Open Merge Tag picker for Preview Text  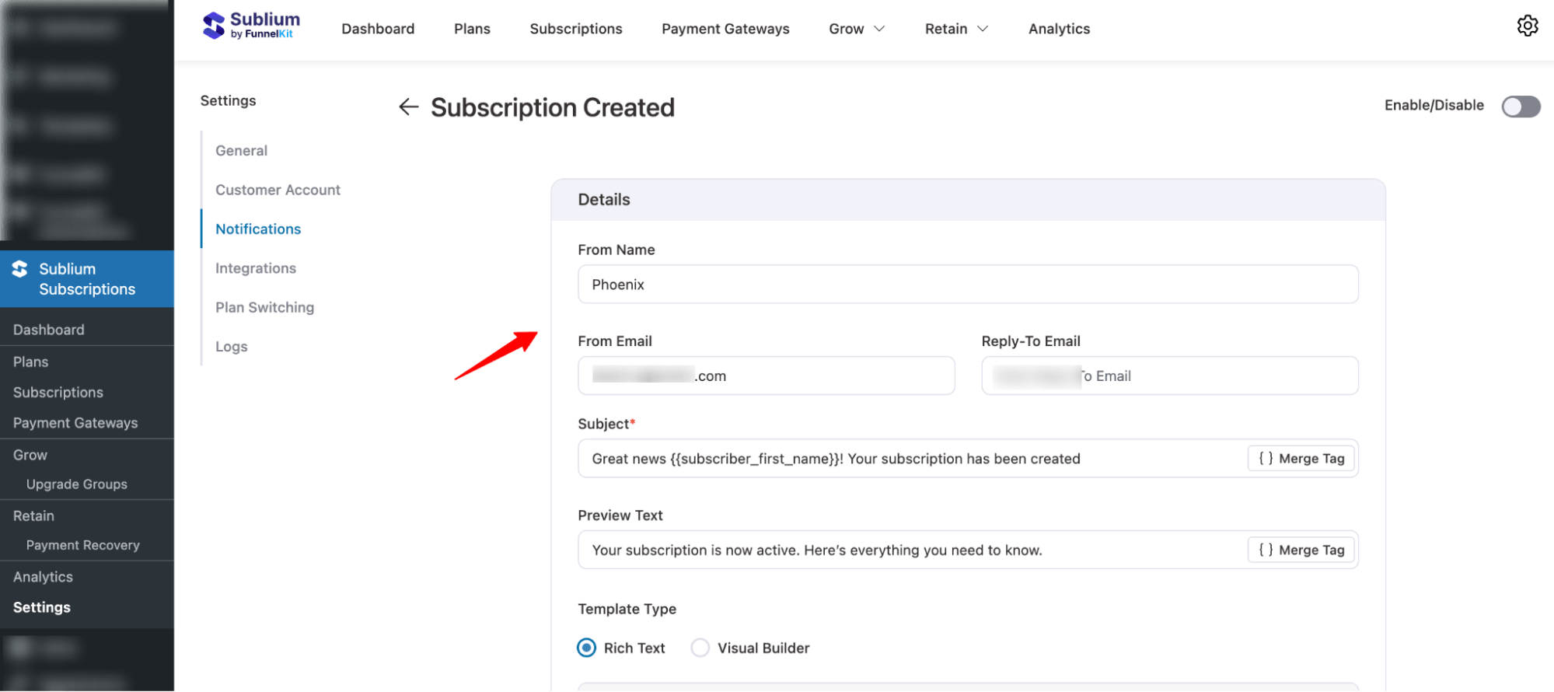[1301, 550]
